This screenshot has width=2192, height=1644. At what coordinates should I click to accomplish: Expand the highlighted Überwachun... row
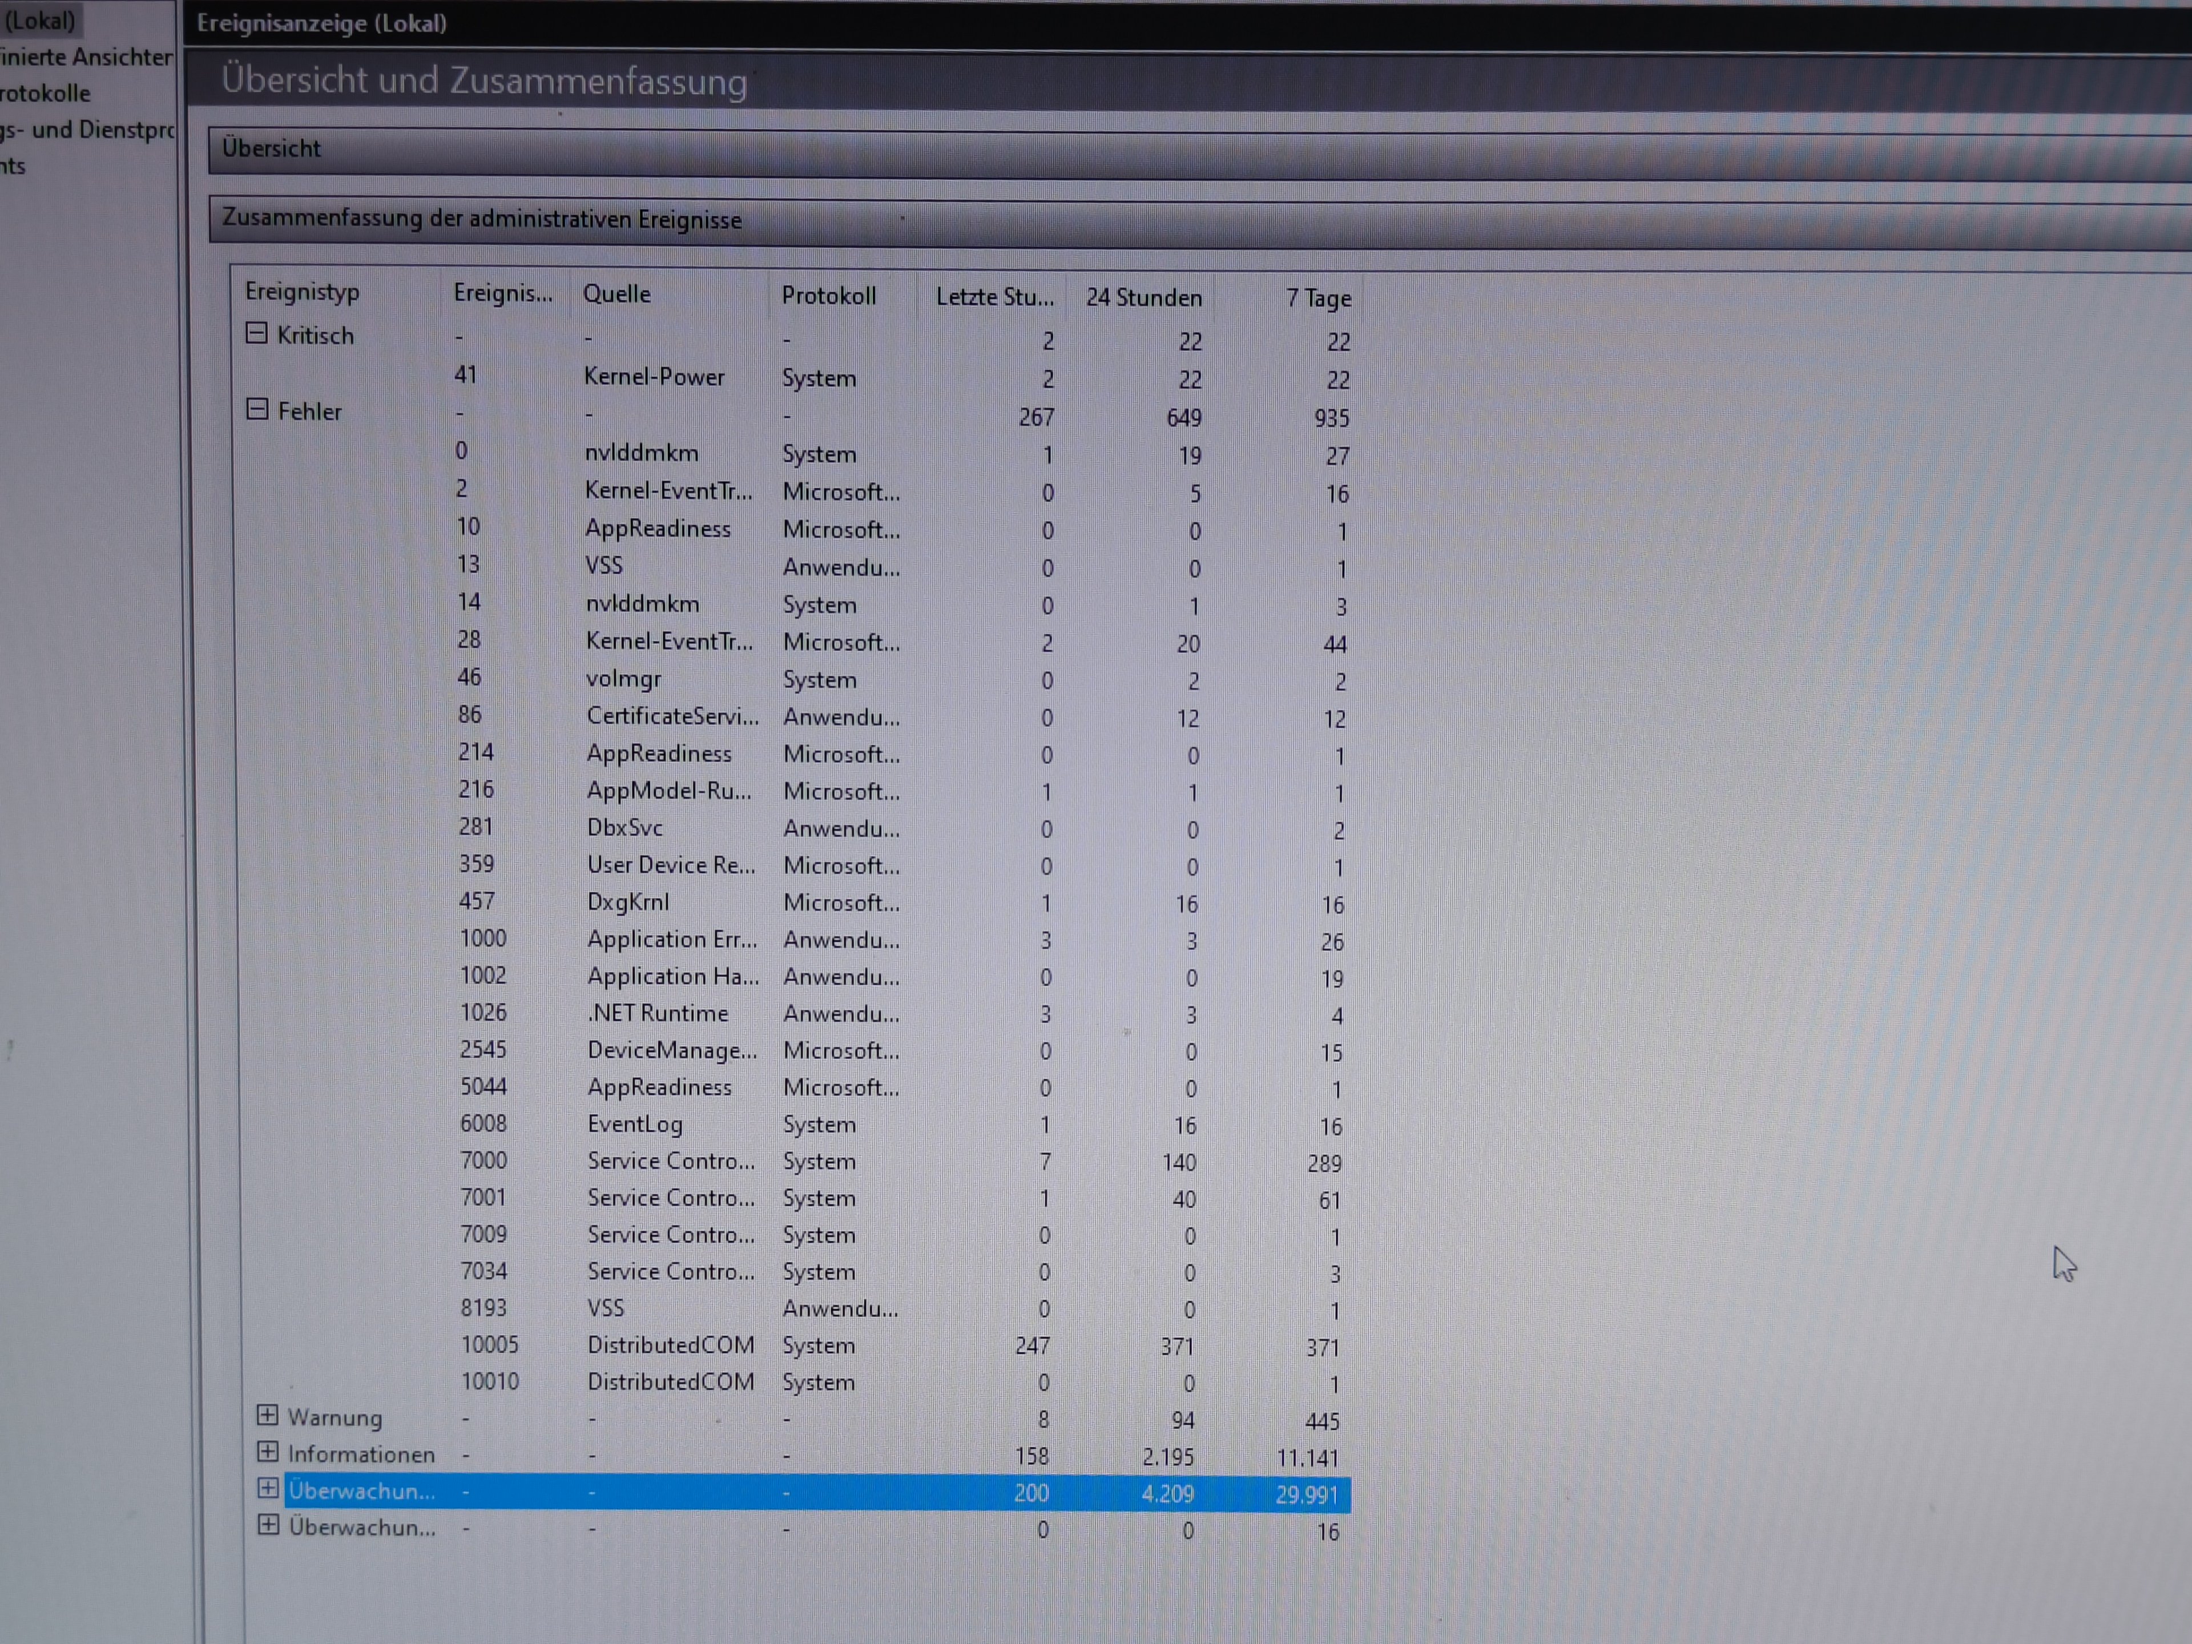coord(268,1488)
